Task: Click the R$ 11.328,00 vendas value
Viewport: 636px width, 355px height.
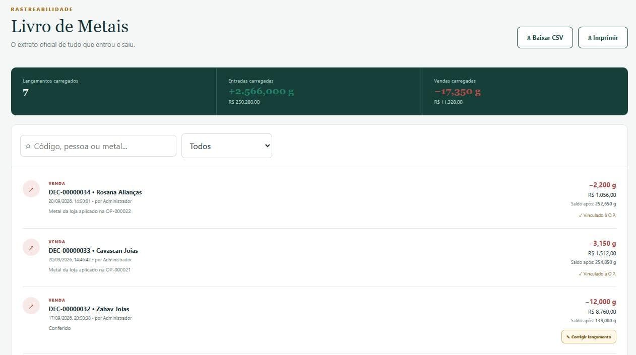Action: click(x=448, y=102)
